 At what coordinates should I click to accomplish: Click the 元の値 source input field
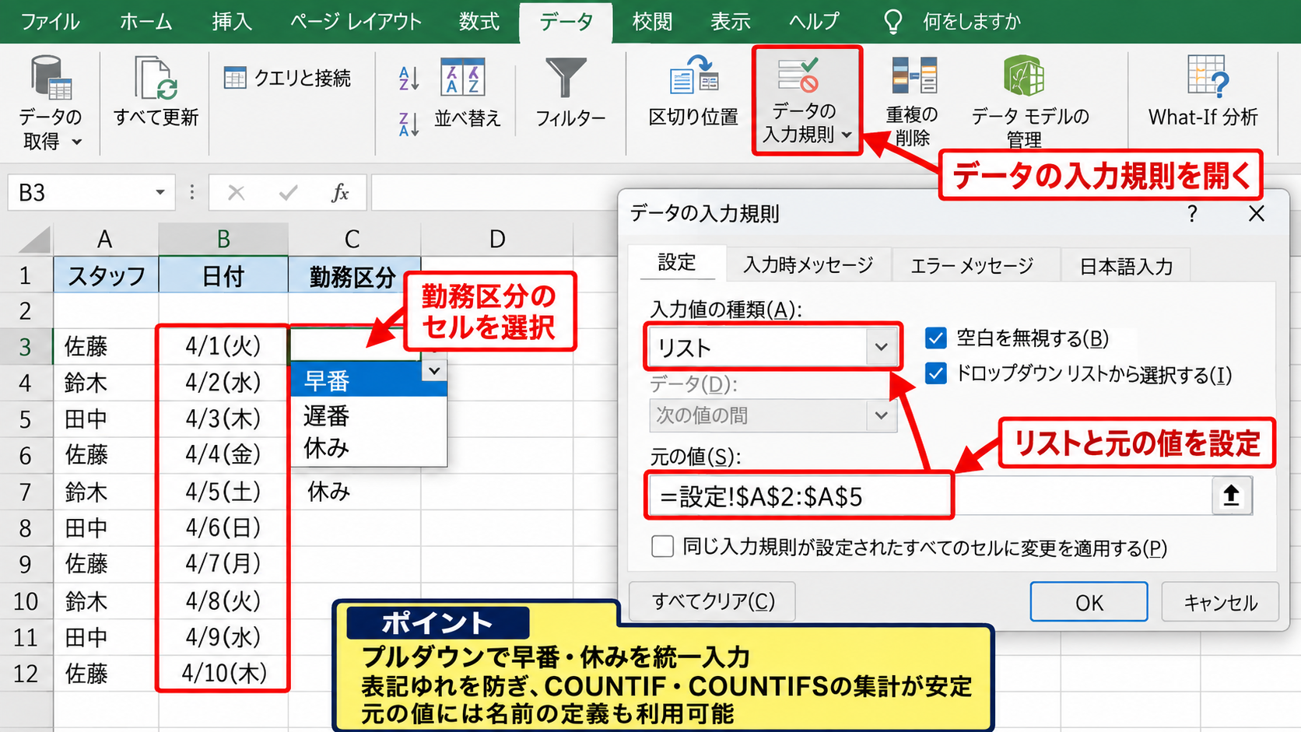pyautogui.click(x=930, y=496)
